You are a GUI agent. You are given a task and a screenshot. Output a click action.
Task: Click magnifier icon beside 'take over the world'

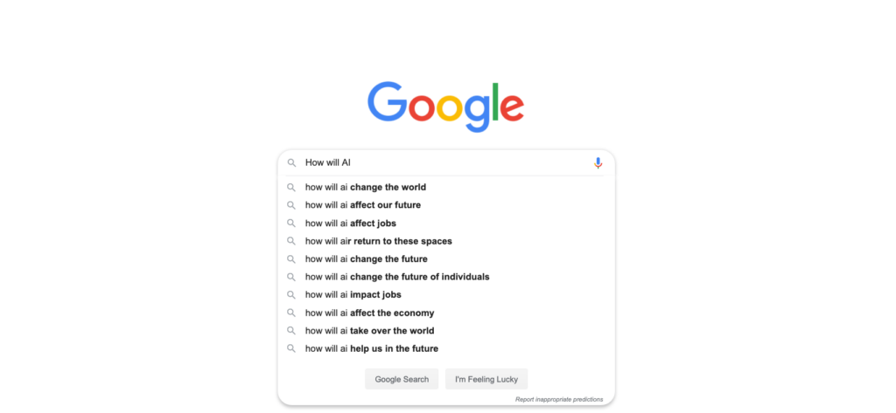pyautogui.click(x=291, y=331)
